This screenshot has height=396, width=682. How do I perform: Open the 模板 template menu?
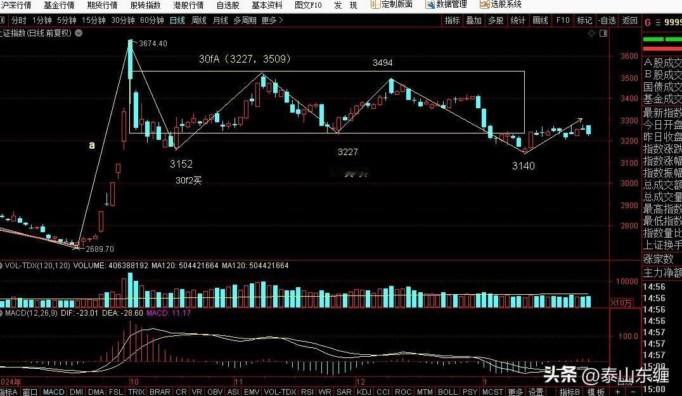(596, 392)
